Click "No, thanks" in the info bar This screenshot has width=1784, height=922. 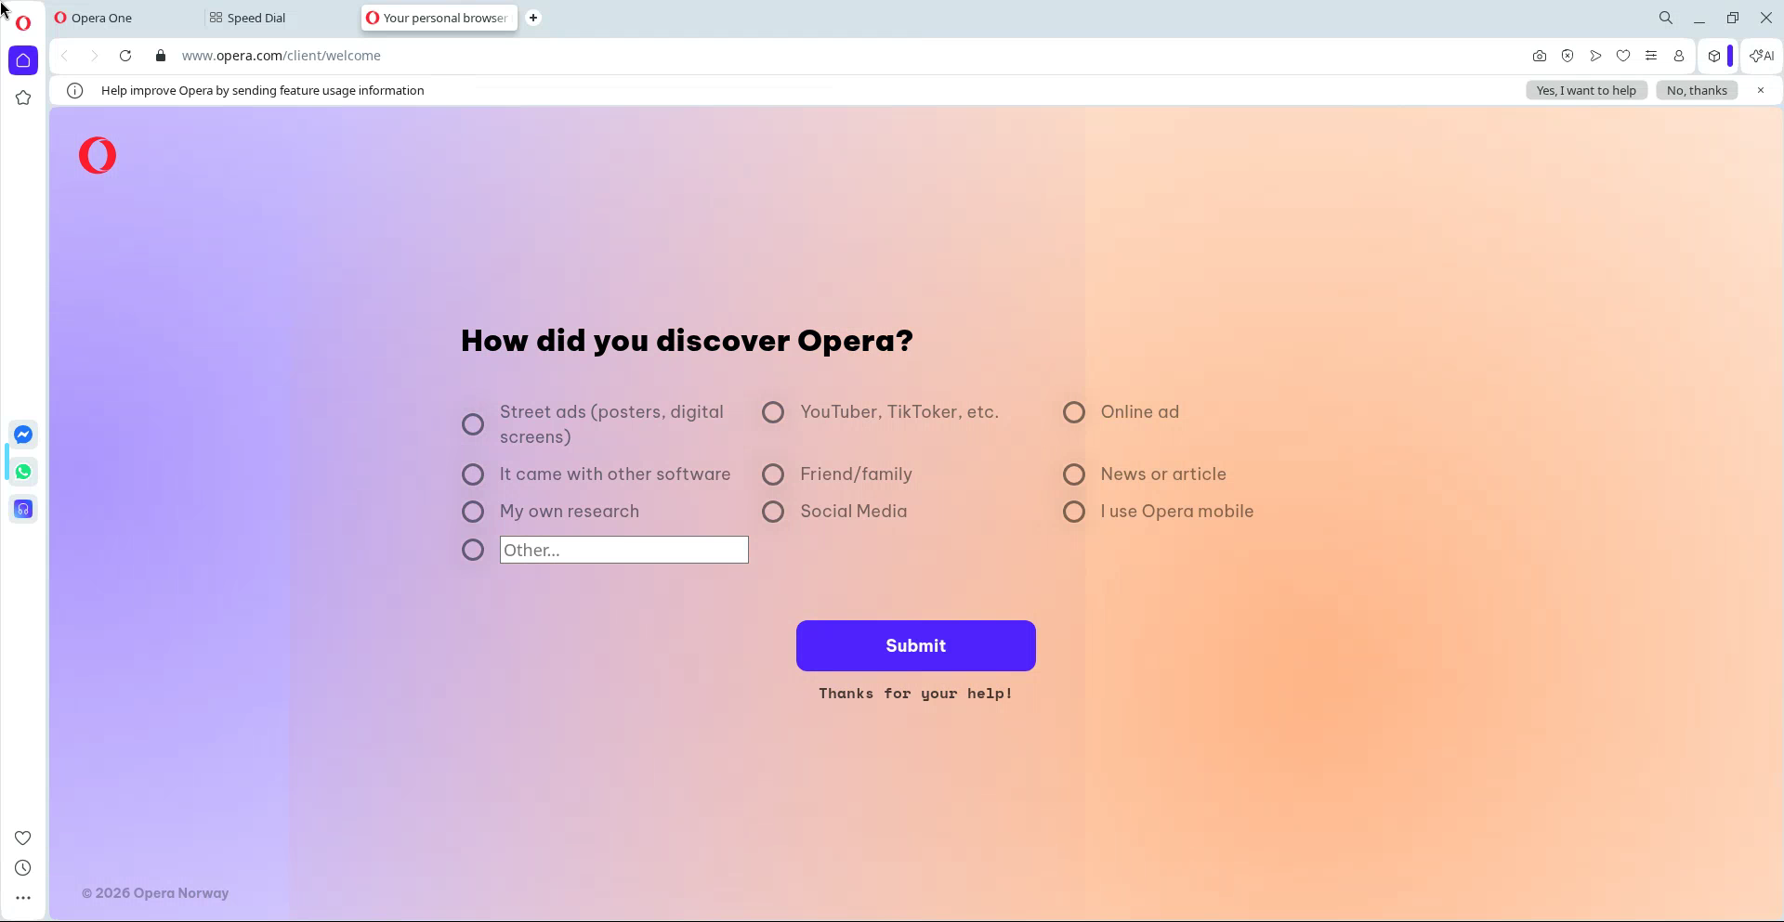coord(1696,90)
